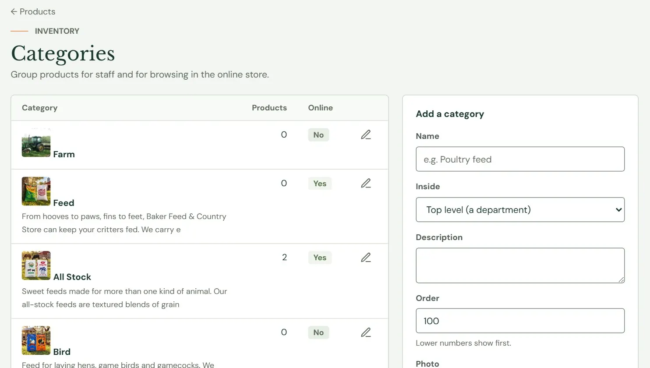
Task: Click the Products column header
Action: (269, 108)
